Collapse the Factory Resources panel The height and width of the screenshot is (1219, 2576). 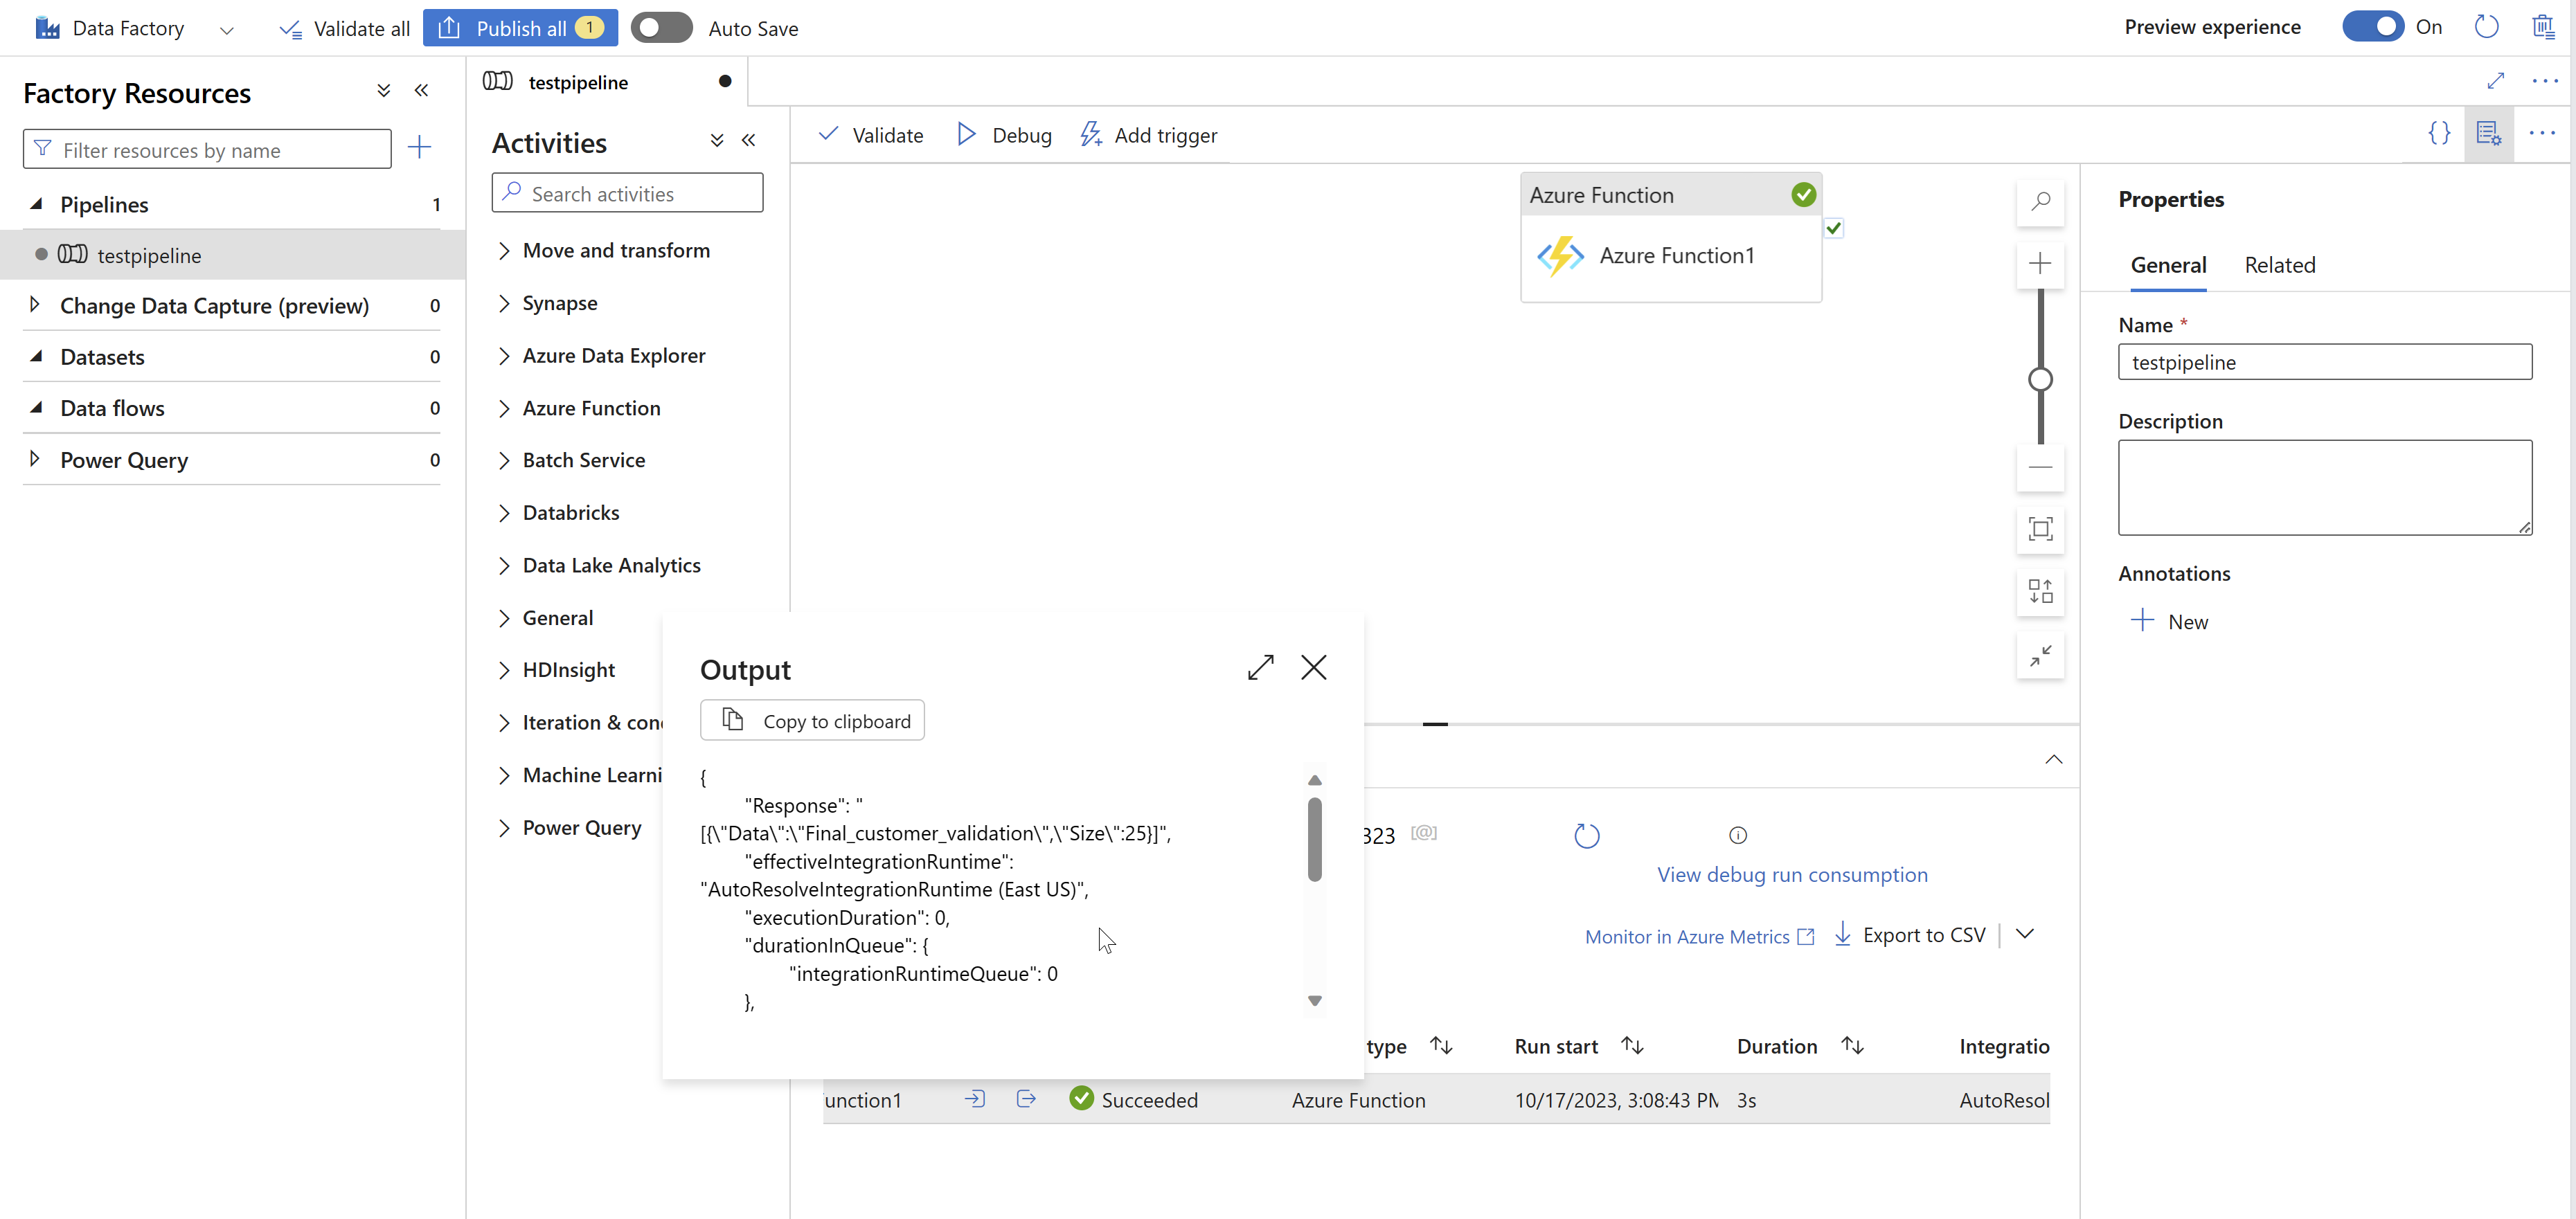[x=421, y=91]
